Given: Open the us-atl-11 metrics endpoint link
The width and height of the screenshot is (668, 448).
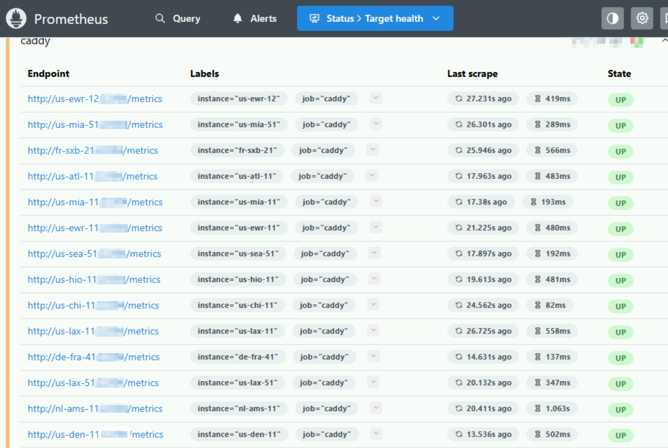Looking at the screenshot, I should tap(92, 176).
